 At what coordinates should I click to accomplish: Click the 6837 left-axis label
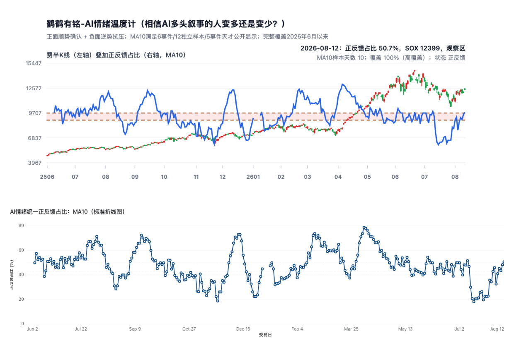tap(35, 138)
